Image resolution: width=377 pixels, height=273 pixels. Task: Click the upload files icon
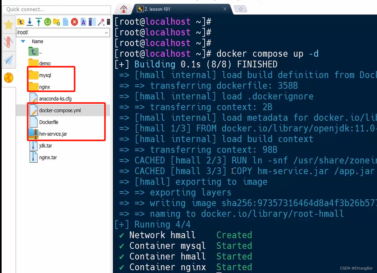coord(38,22)
